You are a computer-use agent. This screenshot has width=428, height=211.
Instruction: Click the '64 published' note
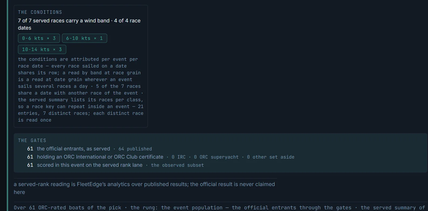[x=135, y=149]
